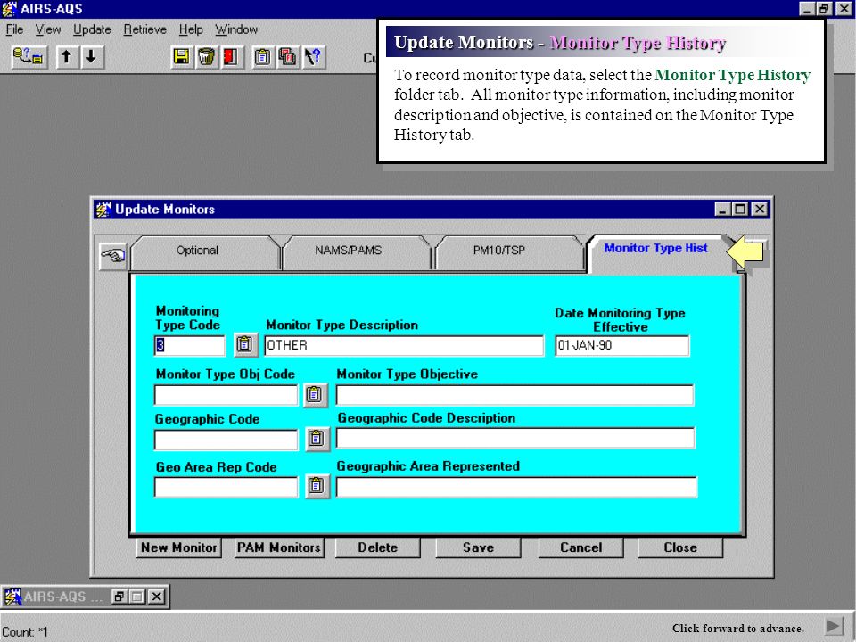Click the Geographic Code Description field
This screenshot has width=856, height=642.
[515, 439]
